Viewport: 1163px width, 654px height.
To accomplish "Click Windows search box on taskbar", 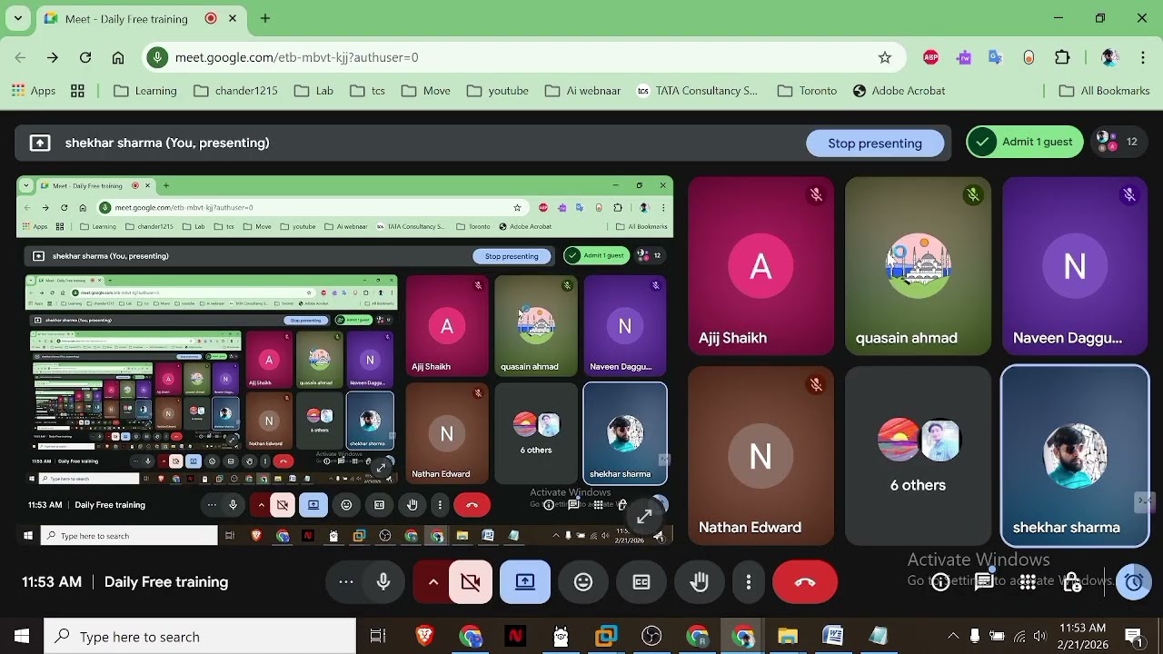I will click(200, 637).
